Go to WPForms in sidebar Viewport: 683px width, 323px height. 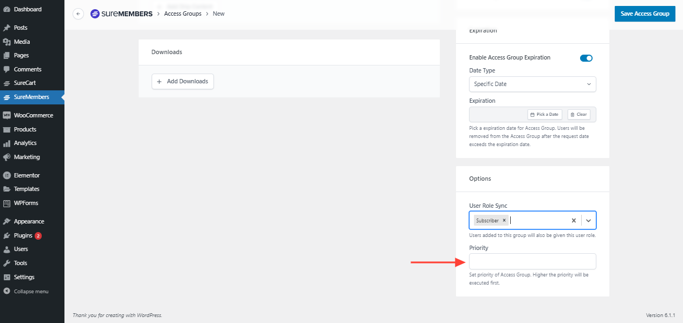pos(25,203)
